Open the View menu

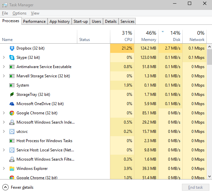tap(35, 13)
